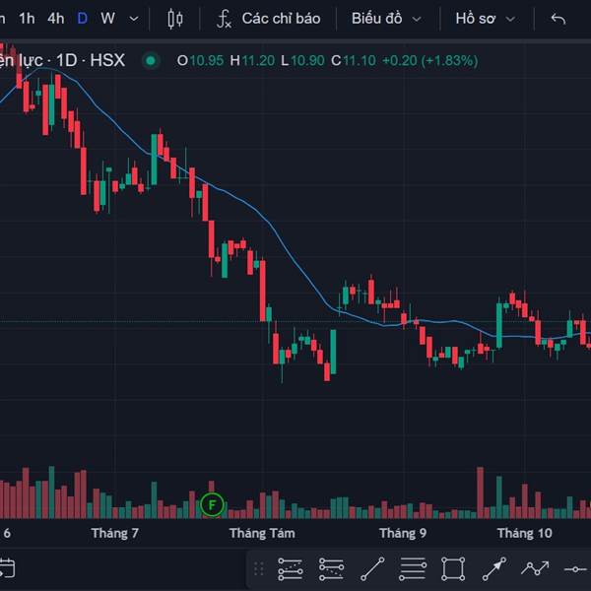This screenshot has width=591, height=591.
Task: Open Các chỉ báo indicators dialog
Action: (269, 19)
